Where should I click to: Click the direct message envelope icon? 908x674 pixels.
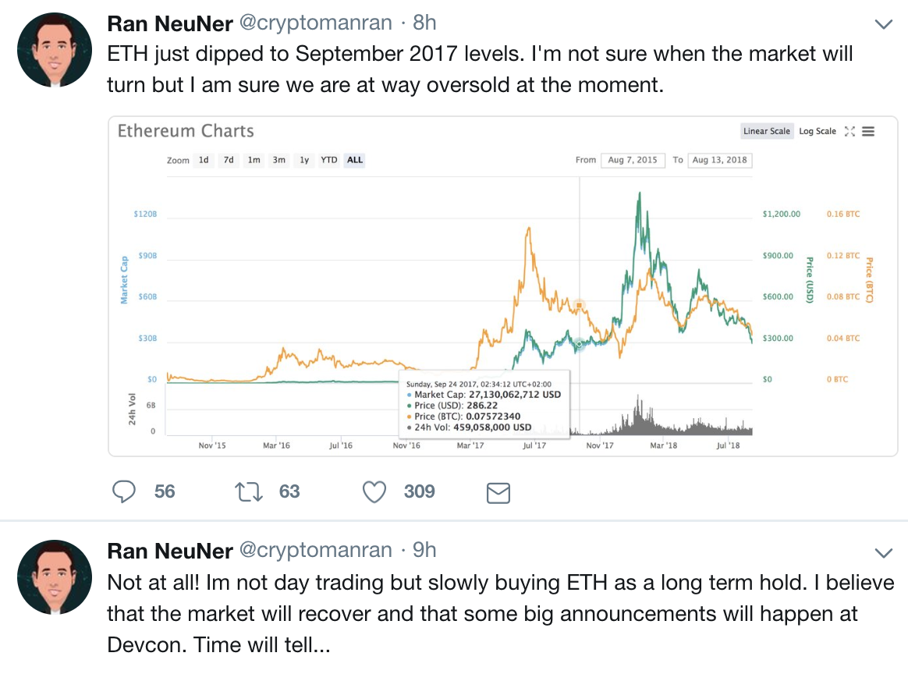(x=498, y=492)
